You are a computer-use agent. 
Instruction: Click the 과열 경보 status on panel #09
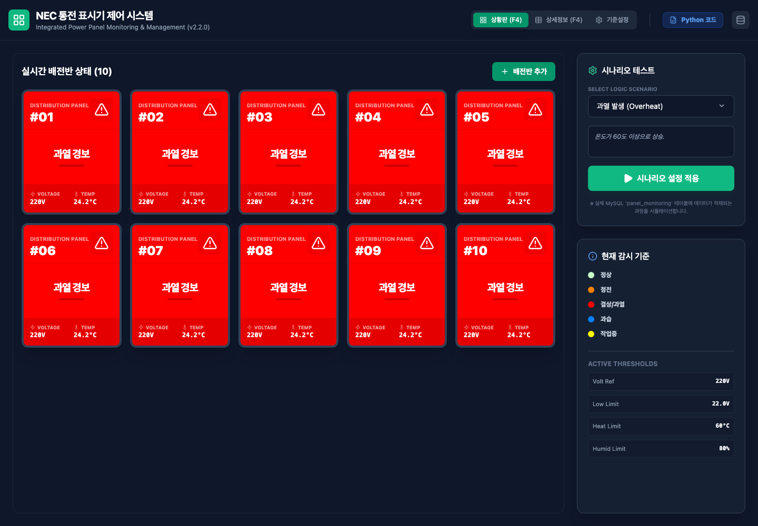click(x=397, y=288)
